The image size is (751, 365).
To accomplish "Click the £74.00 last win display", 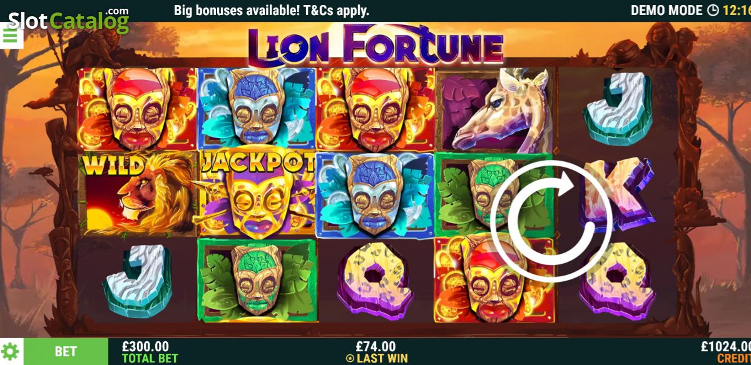I will point(376,352).
